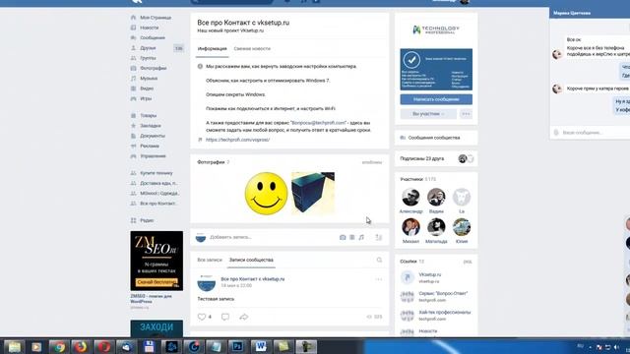Like the Тестовая запись post
630x354 pixels.
pos(202,317)
